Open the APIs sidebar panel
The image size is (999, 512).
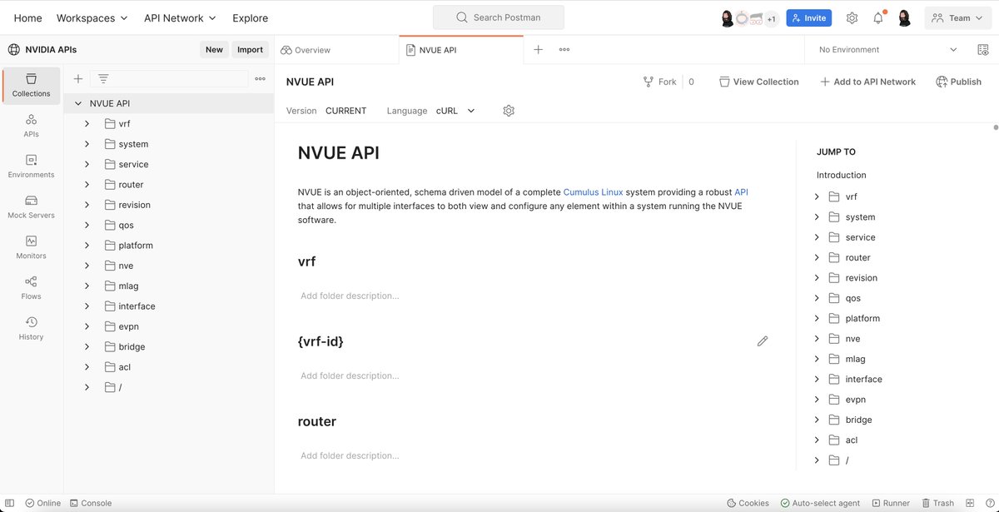click(31, 126)
